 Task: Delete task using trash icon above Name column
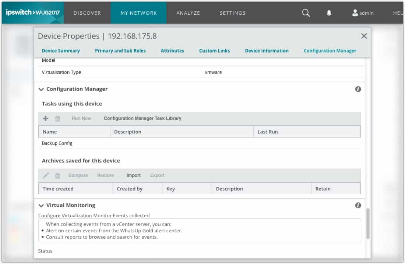click(x=57, y=118)
